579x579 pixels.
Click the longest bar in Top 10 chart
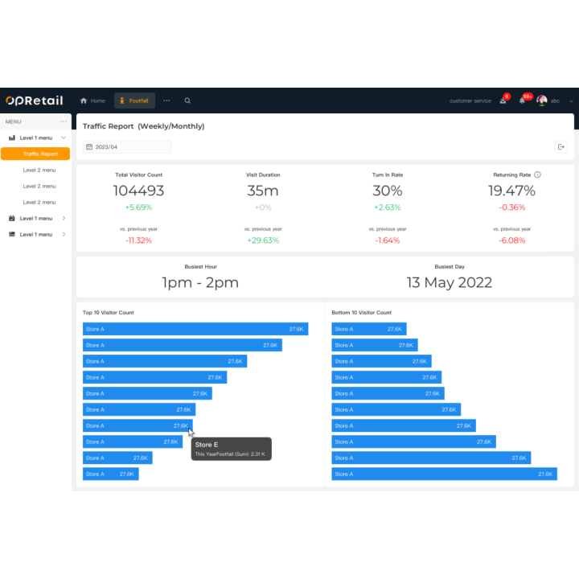195,329
